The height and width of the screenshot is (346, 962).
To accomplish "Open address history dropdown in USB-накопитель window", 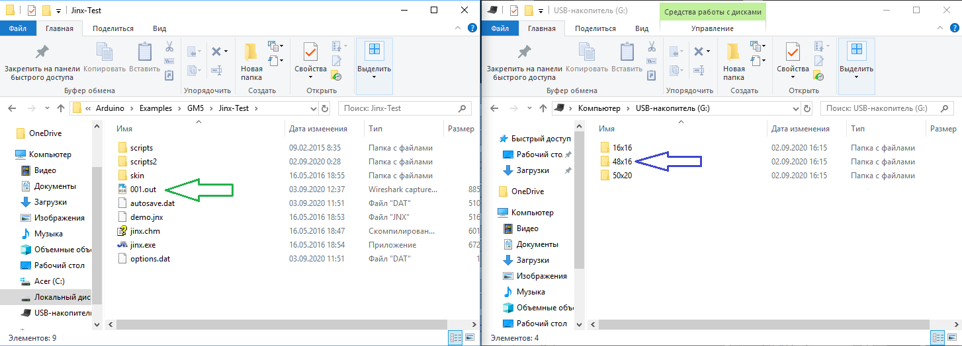I will [x=795, y=108].
